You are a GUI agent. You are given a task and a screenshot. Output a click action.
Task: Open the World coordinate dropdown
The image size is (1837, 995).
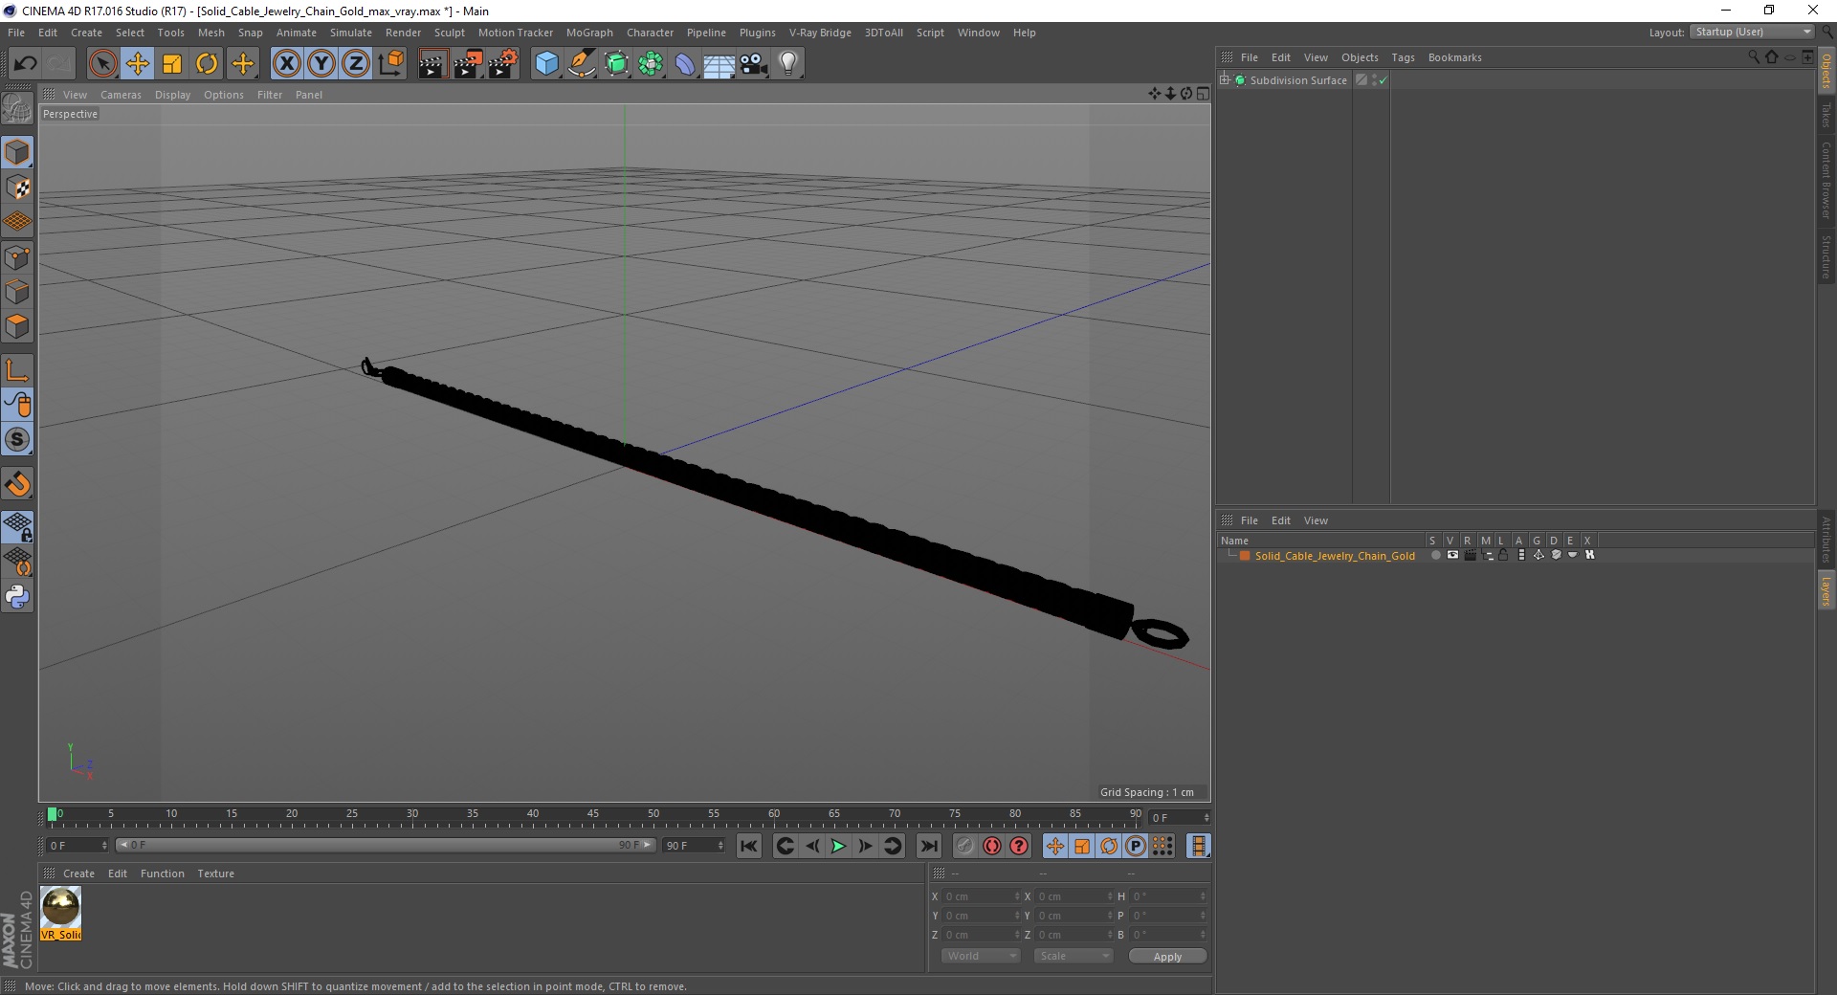pos(981,956)
